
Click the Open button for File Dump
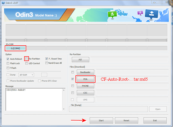tap(158, 109)
